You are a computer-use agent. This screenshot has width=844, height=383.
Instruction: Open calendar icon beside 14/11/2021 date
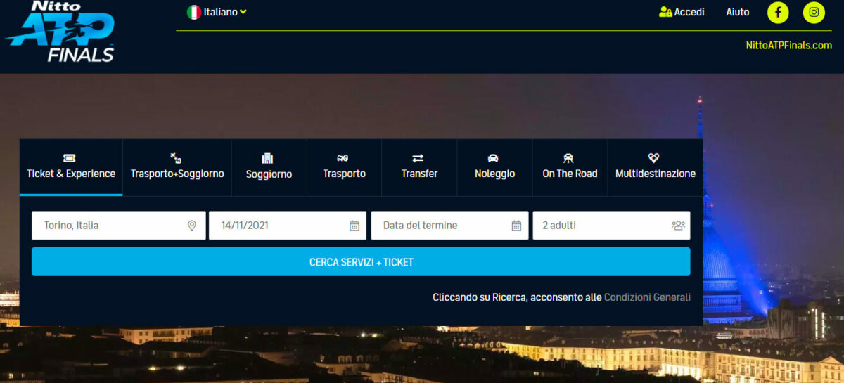point(354,226)
